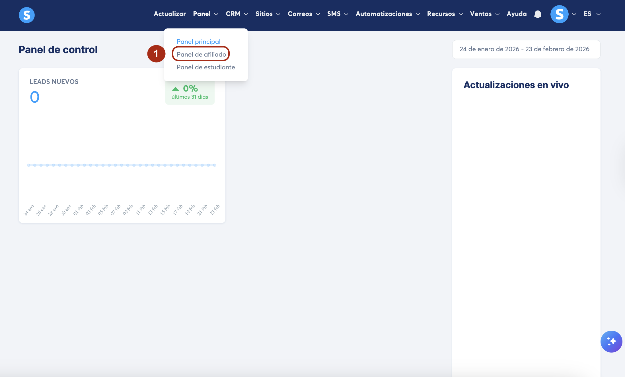Open the AI assistant sparkle button
625x377 pixels.
click(x=611, y=341)
